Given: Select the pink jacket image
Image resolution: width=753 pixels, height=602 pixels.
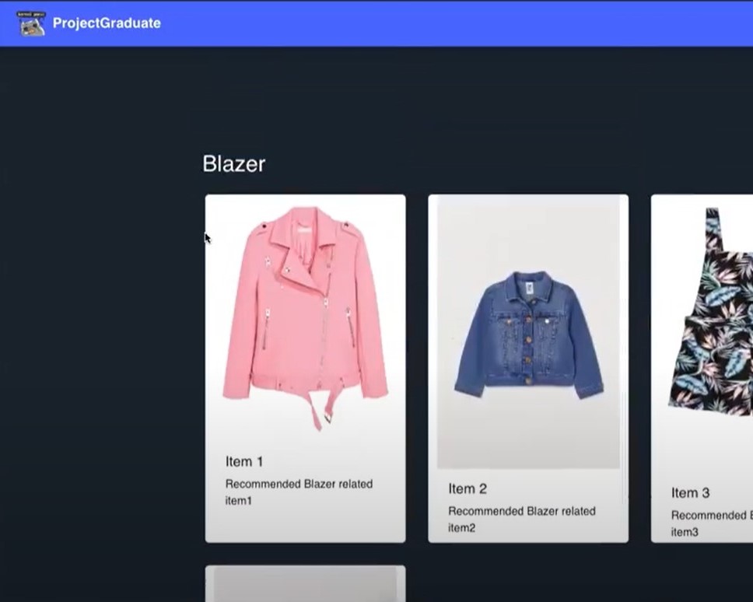Looking at the screenshot, I should [x=306, y=319].
